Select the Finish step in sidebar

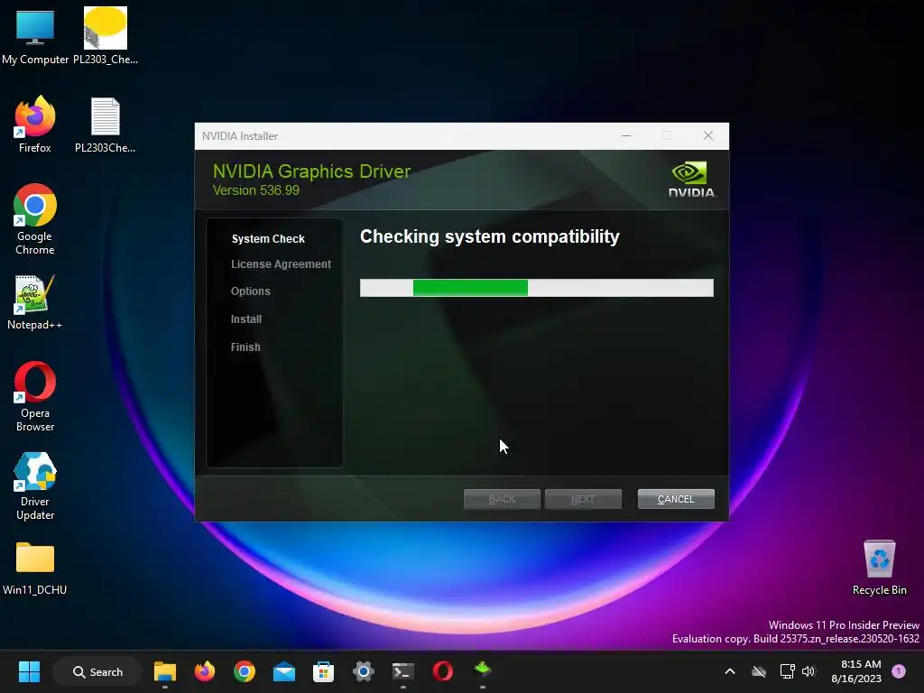245,347
